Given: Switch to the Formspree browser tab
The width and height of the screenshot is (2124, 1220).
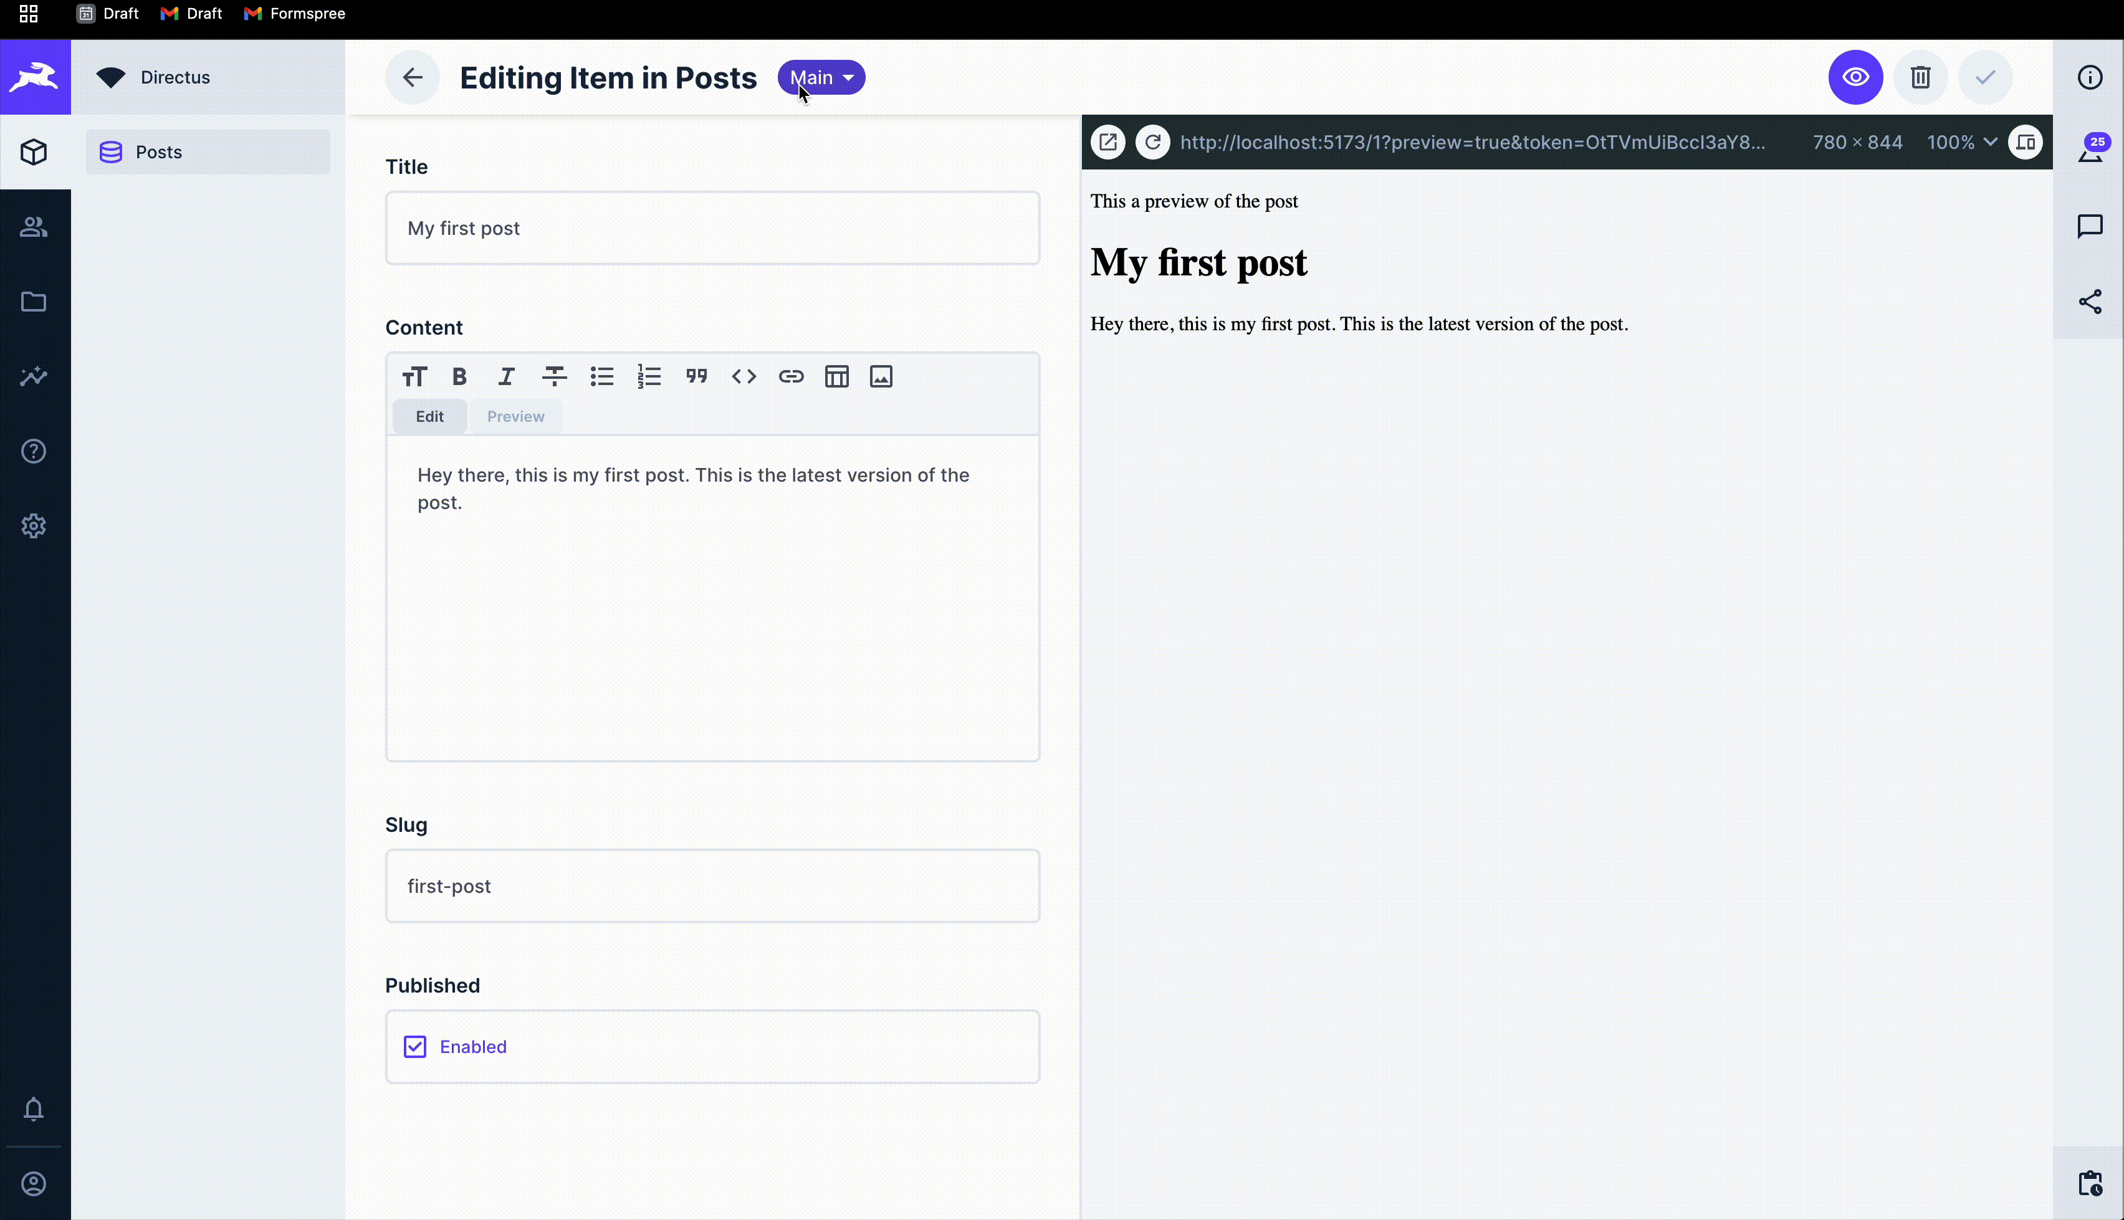Looking at the screenshot, I should tap(294, 14).
